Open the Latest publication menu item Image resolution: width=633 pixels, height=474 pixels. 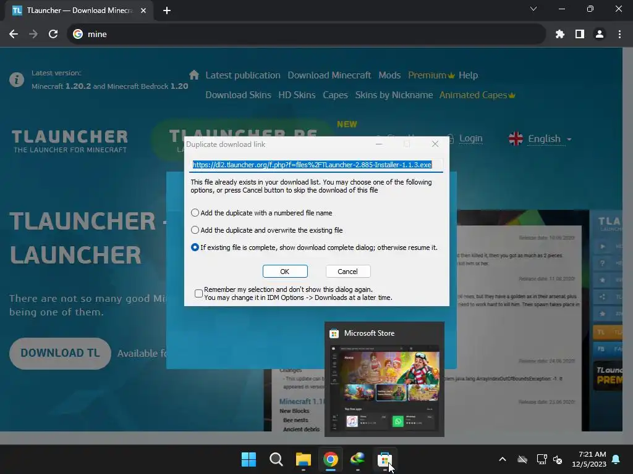click(242, 75)
